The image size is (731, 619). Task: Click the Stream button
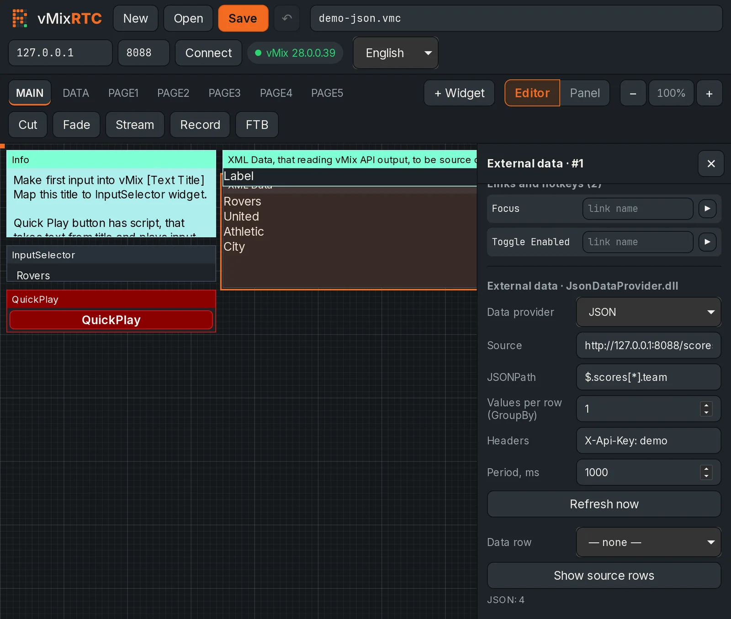[135, 125]
